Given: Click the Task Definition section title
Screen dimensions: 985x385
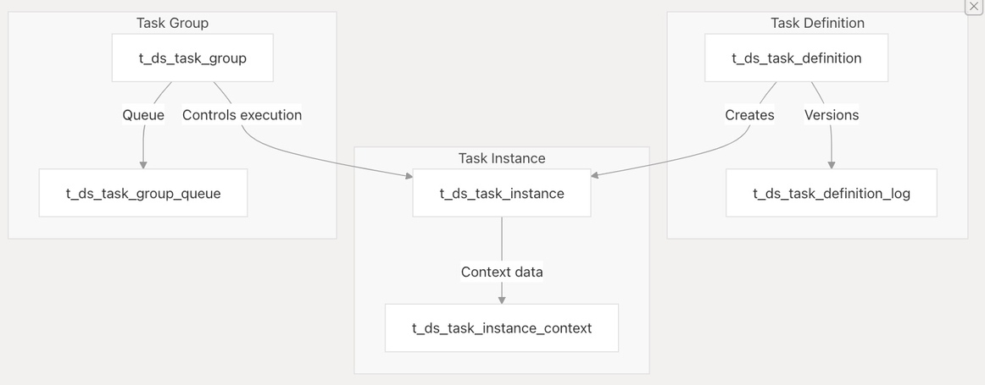Looking at the screenshot, I should click(x=817, y=23).
